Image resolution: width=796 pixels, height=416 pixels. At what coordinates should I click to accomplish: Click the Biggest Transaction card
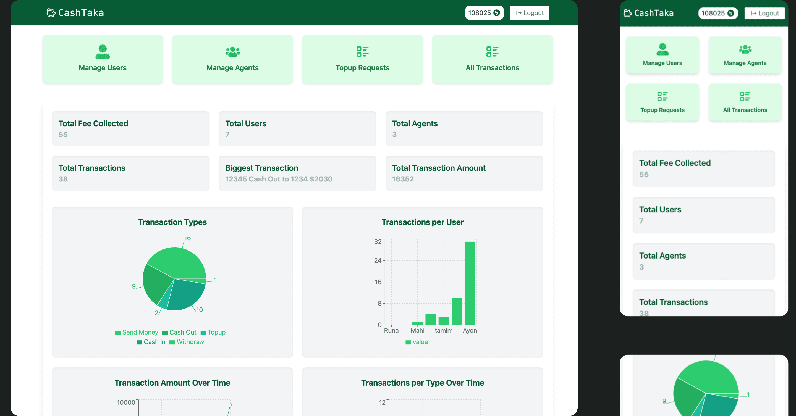298,173
